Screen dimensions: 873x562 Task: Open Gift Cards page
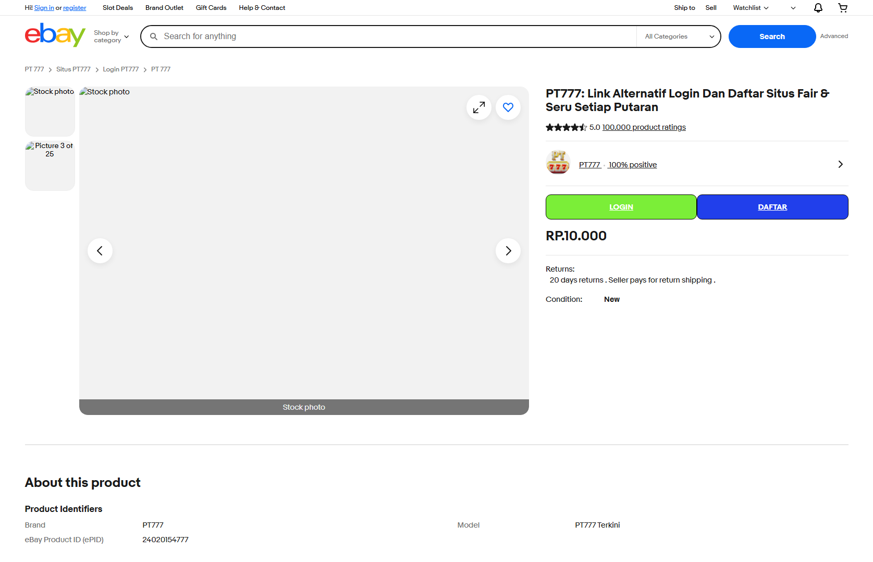point(211,8)
